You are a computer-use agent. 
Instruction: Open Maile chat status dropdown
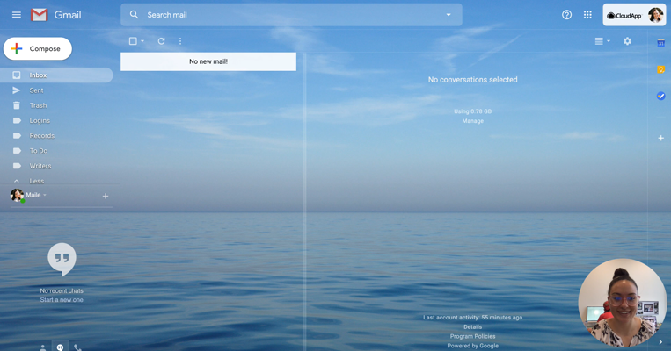[45, 195]
